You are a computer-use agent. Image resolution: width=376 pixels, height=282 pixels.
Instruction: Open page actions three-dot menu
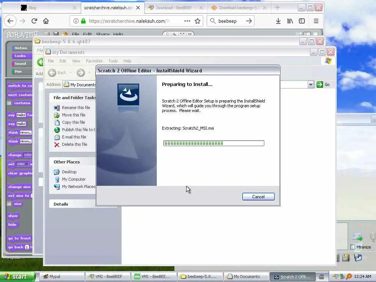pos(187,21)
